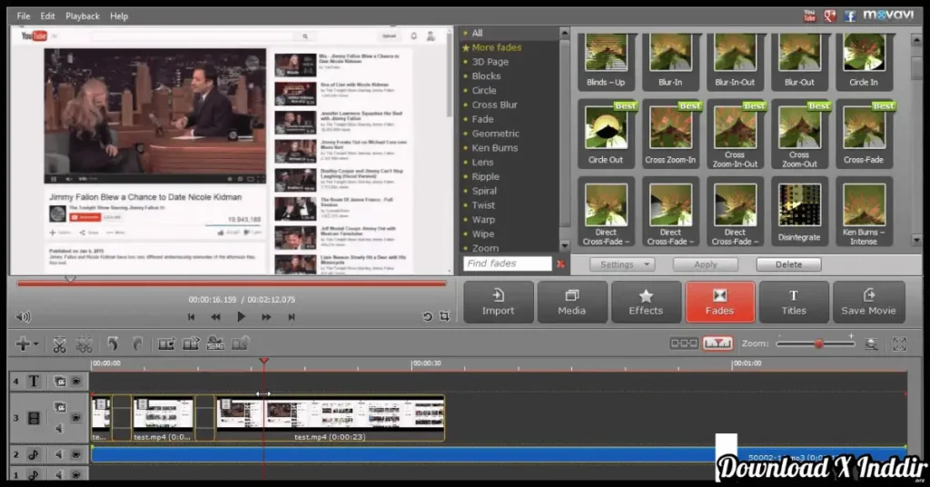Switch to the Import tab
The width and height of the screenshot is (930, 487).
point(499,302)
